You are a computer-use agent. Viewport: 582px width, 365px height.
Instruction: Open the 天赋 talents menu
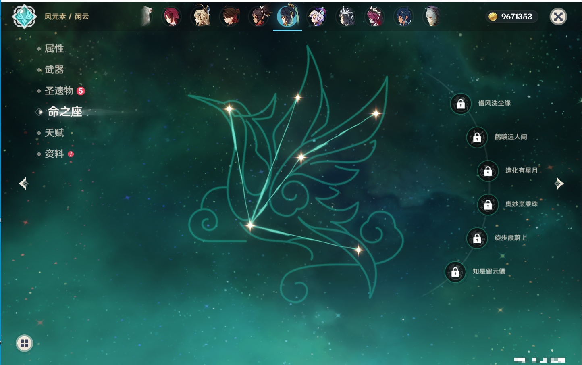pos(54,133)
